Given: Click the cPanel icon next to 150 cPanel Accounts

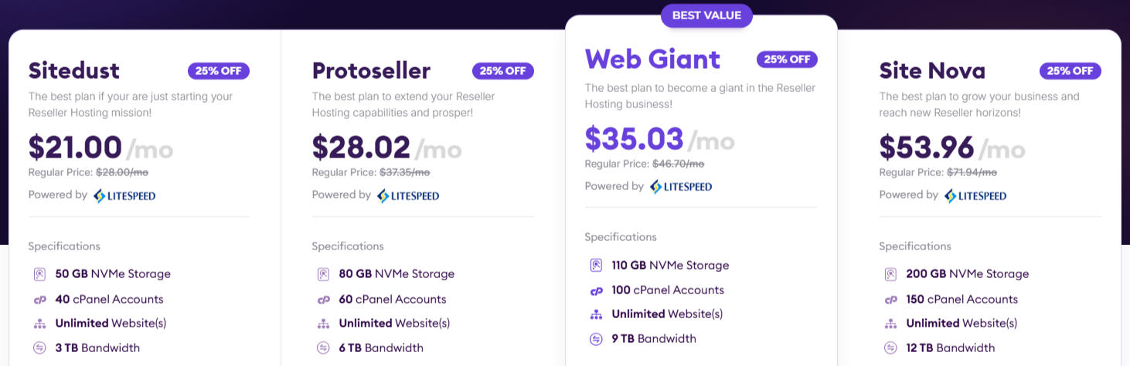Looking at the screenshot, I should point(890,300).
